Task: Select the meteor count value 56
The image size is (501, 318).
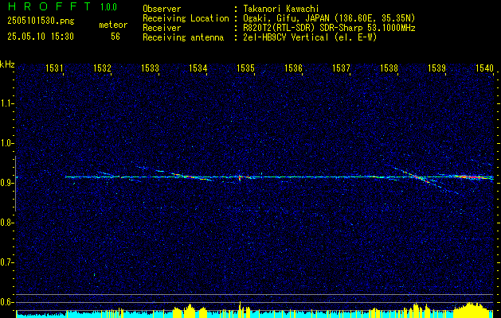Action: coord(115,37)
